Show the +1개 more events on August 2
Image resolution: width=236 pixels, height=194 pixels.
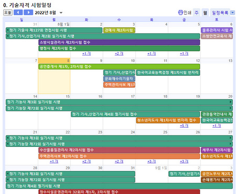tap(87, 53)
